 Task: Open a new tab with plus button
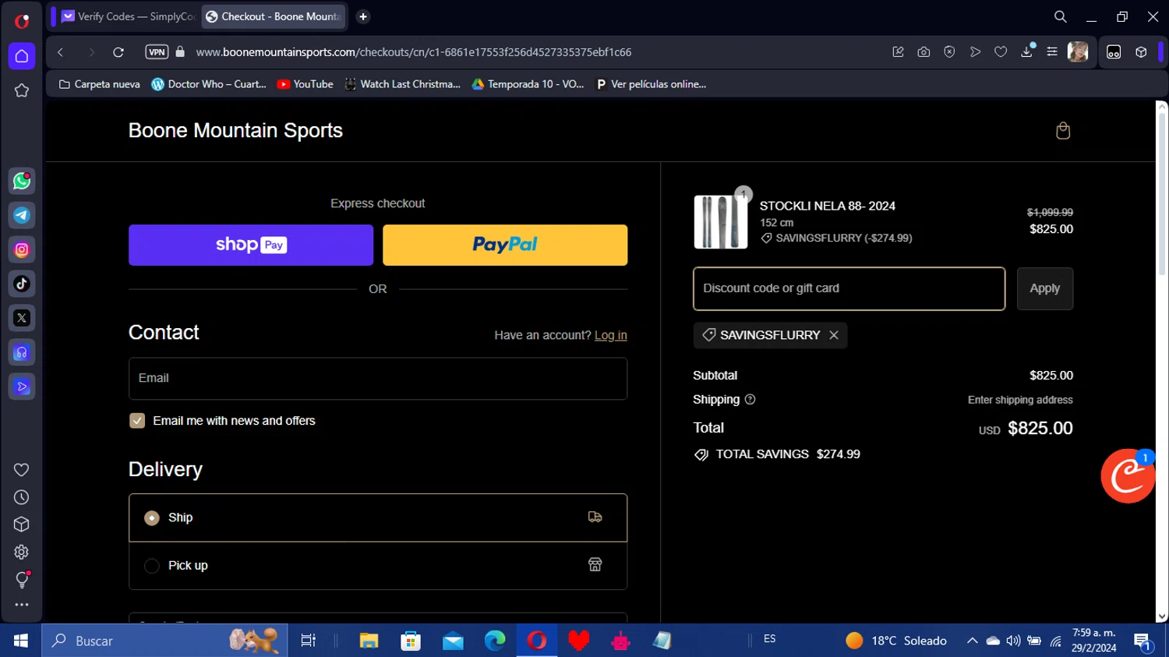click(363, 16)
